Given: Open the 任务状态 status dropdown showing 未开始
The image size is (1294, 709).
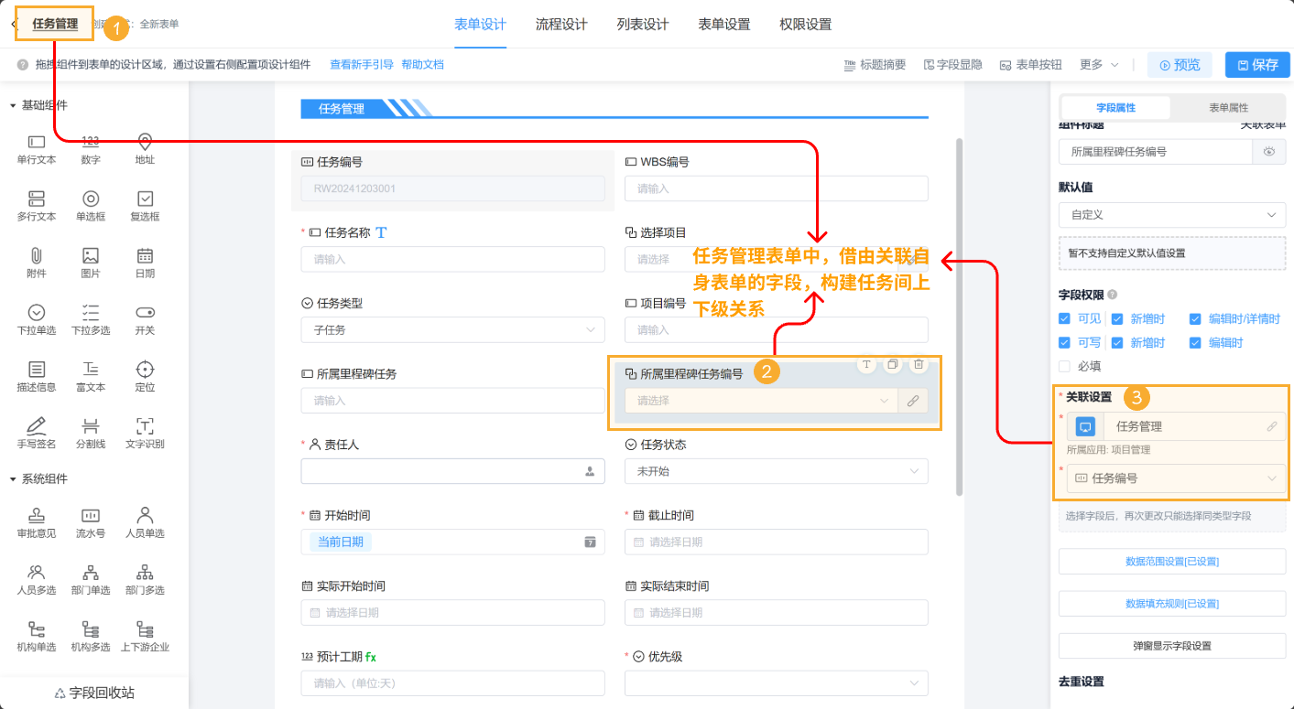Looking at the screenshot, I should click(776, 470).
